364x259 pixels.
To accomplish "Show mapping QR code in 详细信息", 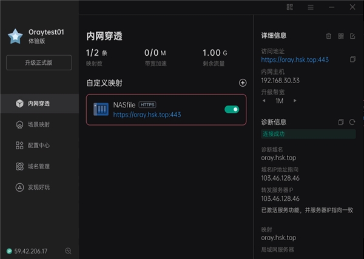I will point(341,36).
